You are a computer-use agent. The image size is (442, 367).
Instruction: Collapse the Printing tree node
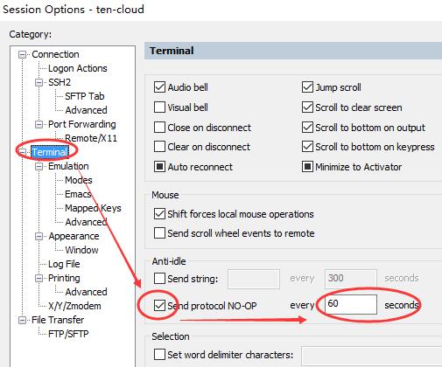(x=39, y=278)
